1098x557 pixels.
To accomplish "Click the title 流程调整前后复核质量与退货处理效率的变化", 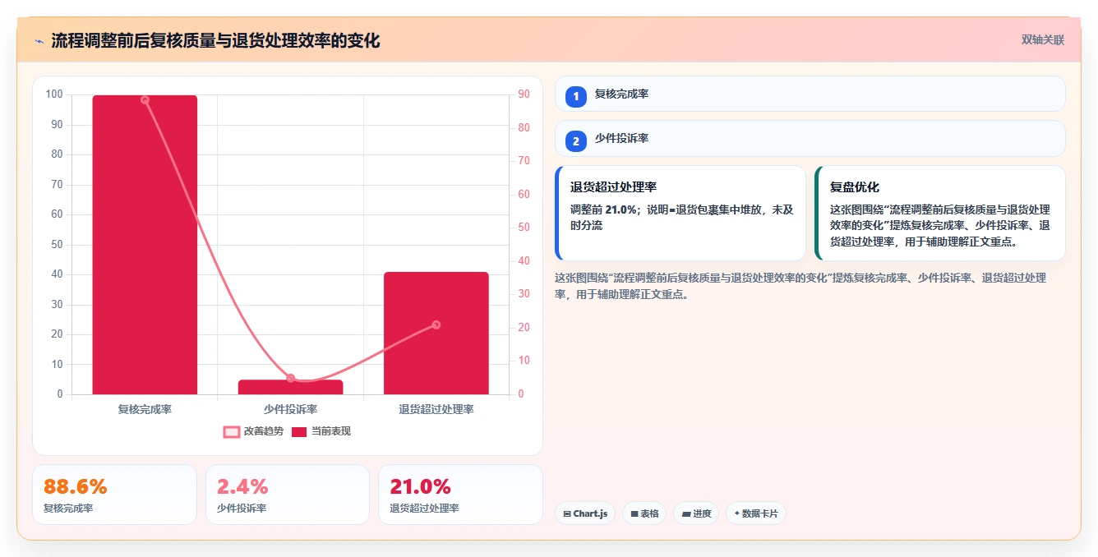I will click(x=215, y=41).
